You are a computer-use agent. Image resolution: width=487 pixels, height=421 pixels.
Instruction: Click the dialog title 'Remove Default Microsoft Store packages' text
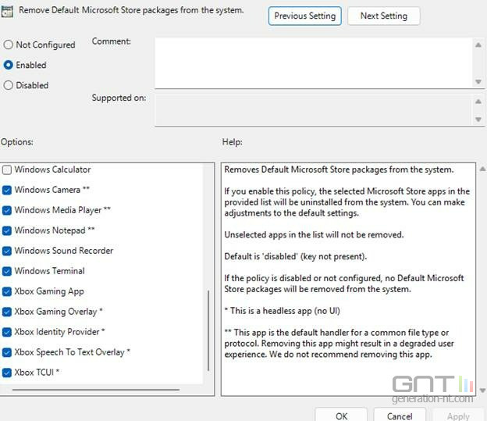click(x=131, y=10)
